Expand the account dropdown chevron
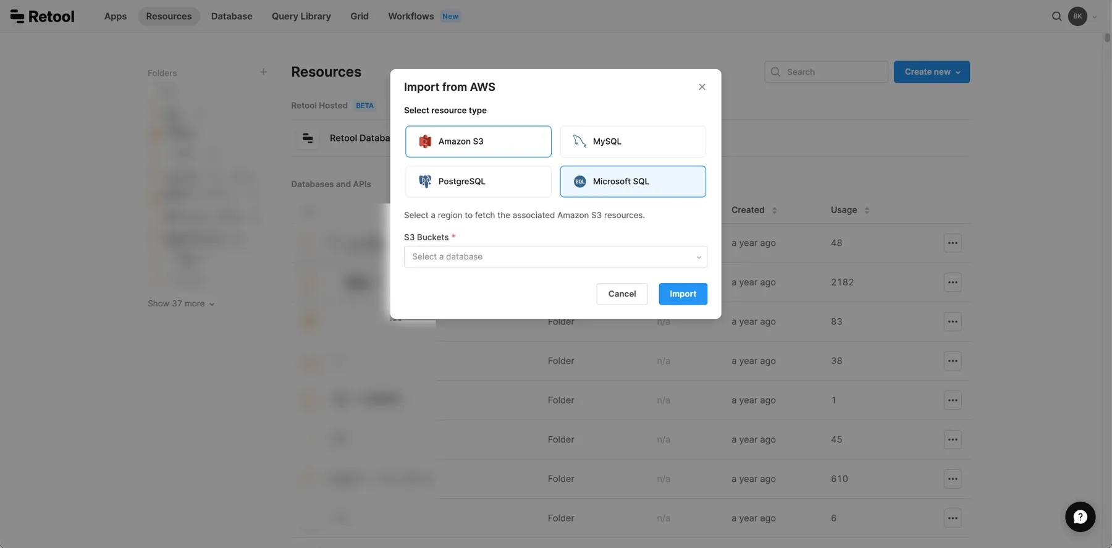Viewport: 1112px width, 548px height. coord(1095,17)
